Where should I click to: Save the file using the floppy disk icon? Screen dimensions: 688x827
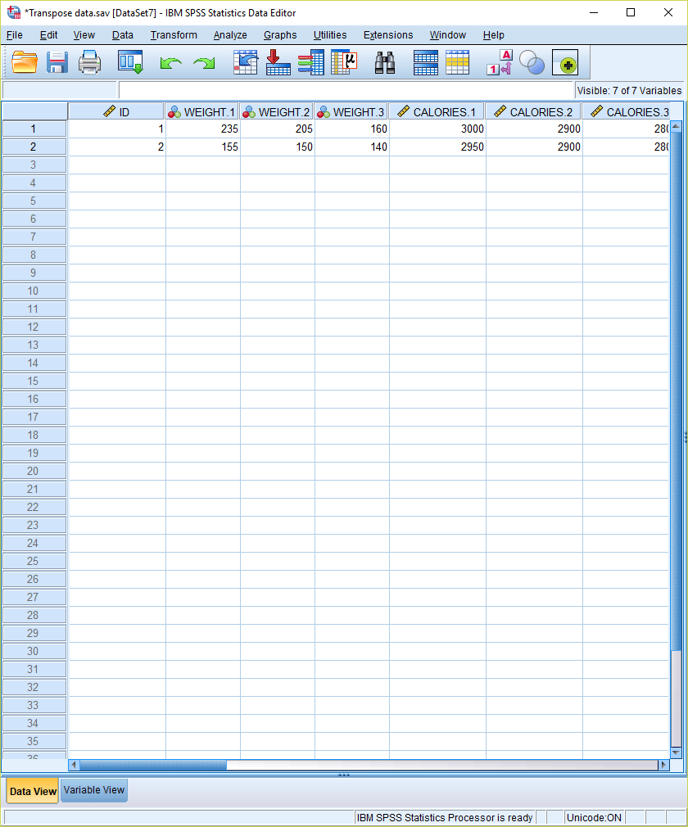pos(57,63)
